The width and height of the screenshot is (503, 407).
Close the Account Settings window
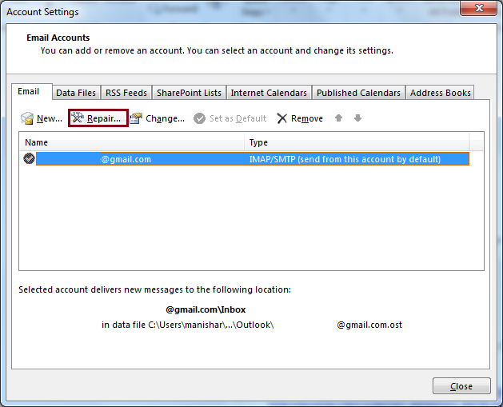point(479,8)
